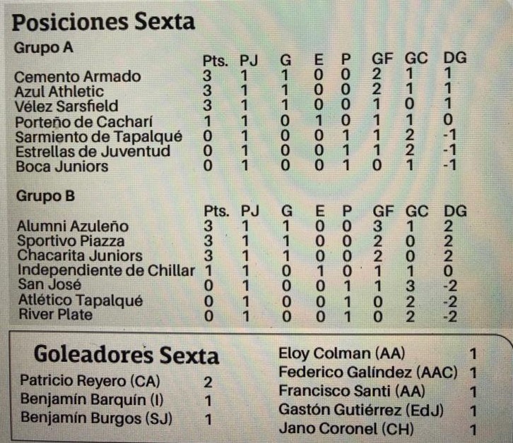Click River Plate in Grupo B

(x=56, y=315)
